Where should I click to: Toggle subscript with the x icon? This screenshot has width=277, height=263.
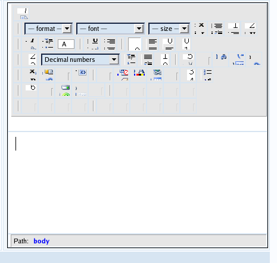point(33,71)
